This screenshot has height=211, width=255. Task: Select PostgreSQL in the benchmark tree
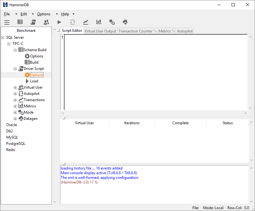(16, 144)
